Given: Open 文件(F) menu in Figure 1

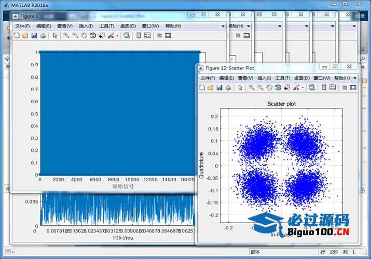Looking at the screenshot, I should (22, 26).
